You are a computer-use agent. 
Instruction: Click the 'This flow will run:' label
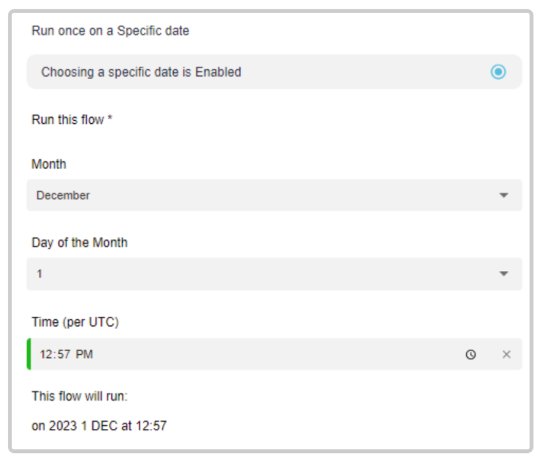[79, 396]
